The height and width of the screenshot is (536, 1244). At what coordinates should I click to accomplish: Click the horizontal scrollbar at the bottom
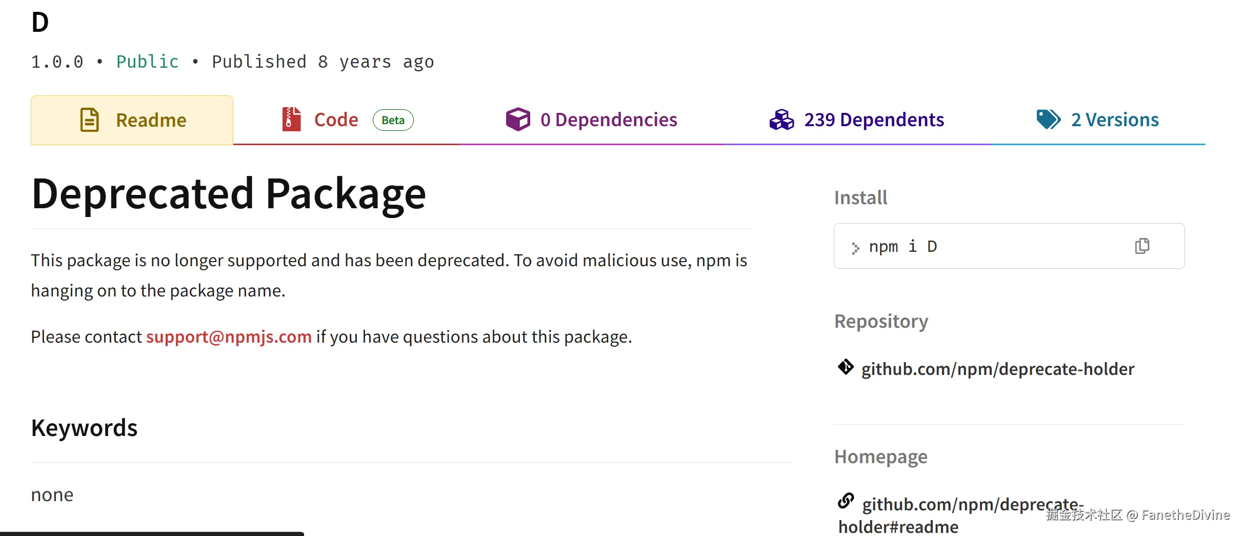(152, 533)
